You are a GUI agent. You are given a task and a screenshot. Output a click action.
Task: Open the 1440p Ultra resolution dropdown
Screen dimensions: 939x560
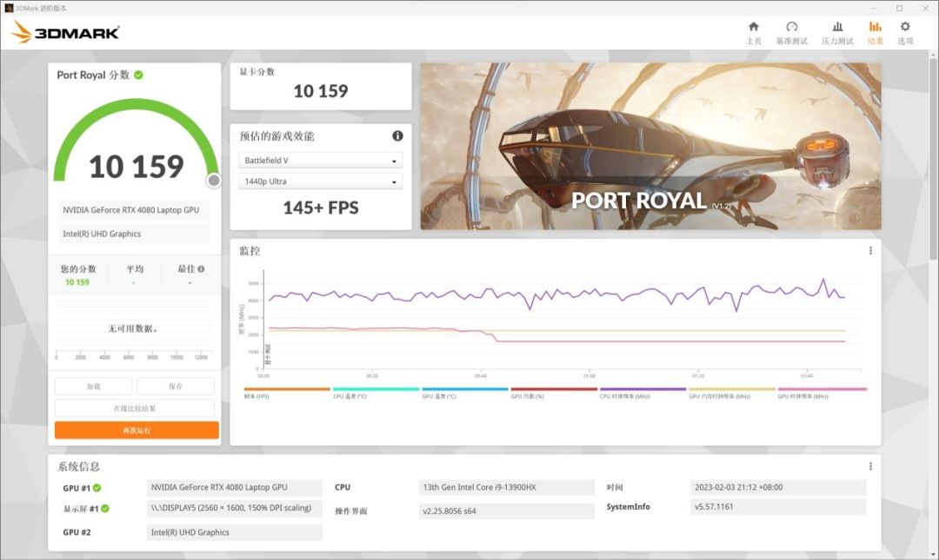tap(320, 181)
